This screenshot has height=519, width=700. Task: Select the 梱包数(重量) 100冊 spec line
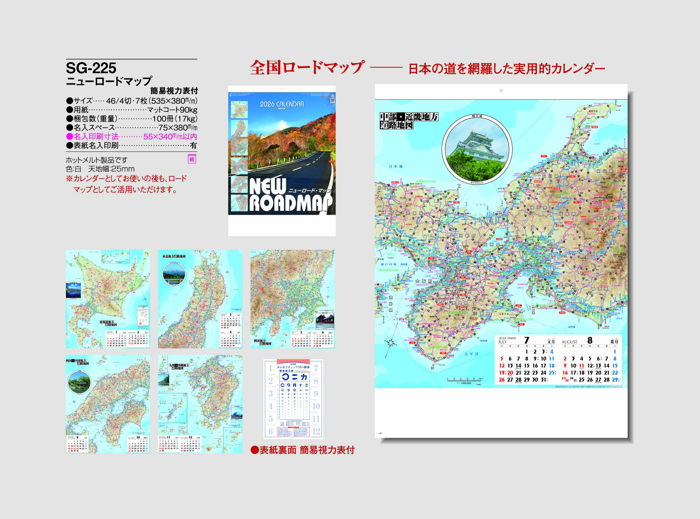point(132,119)
